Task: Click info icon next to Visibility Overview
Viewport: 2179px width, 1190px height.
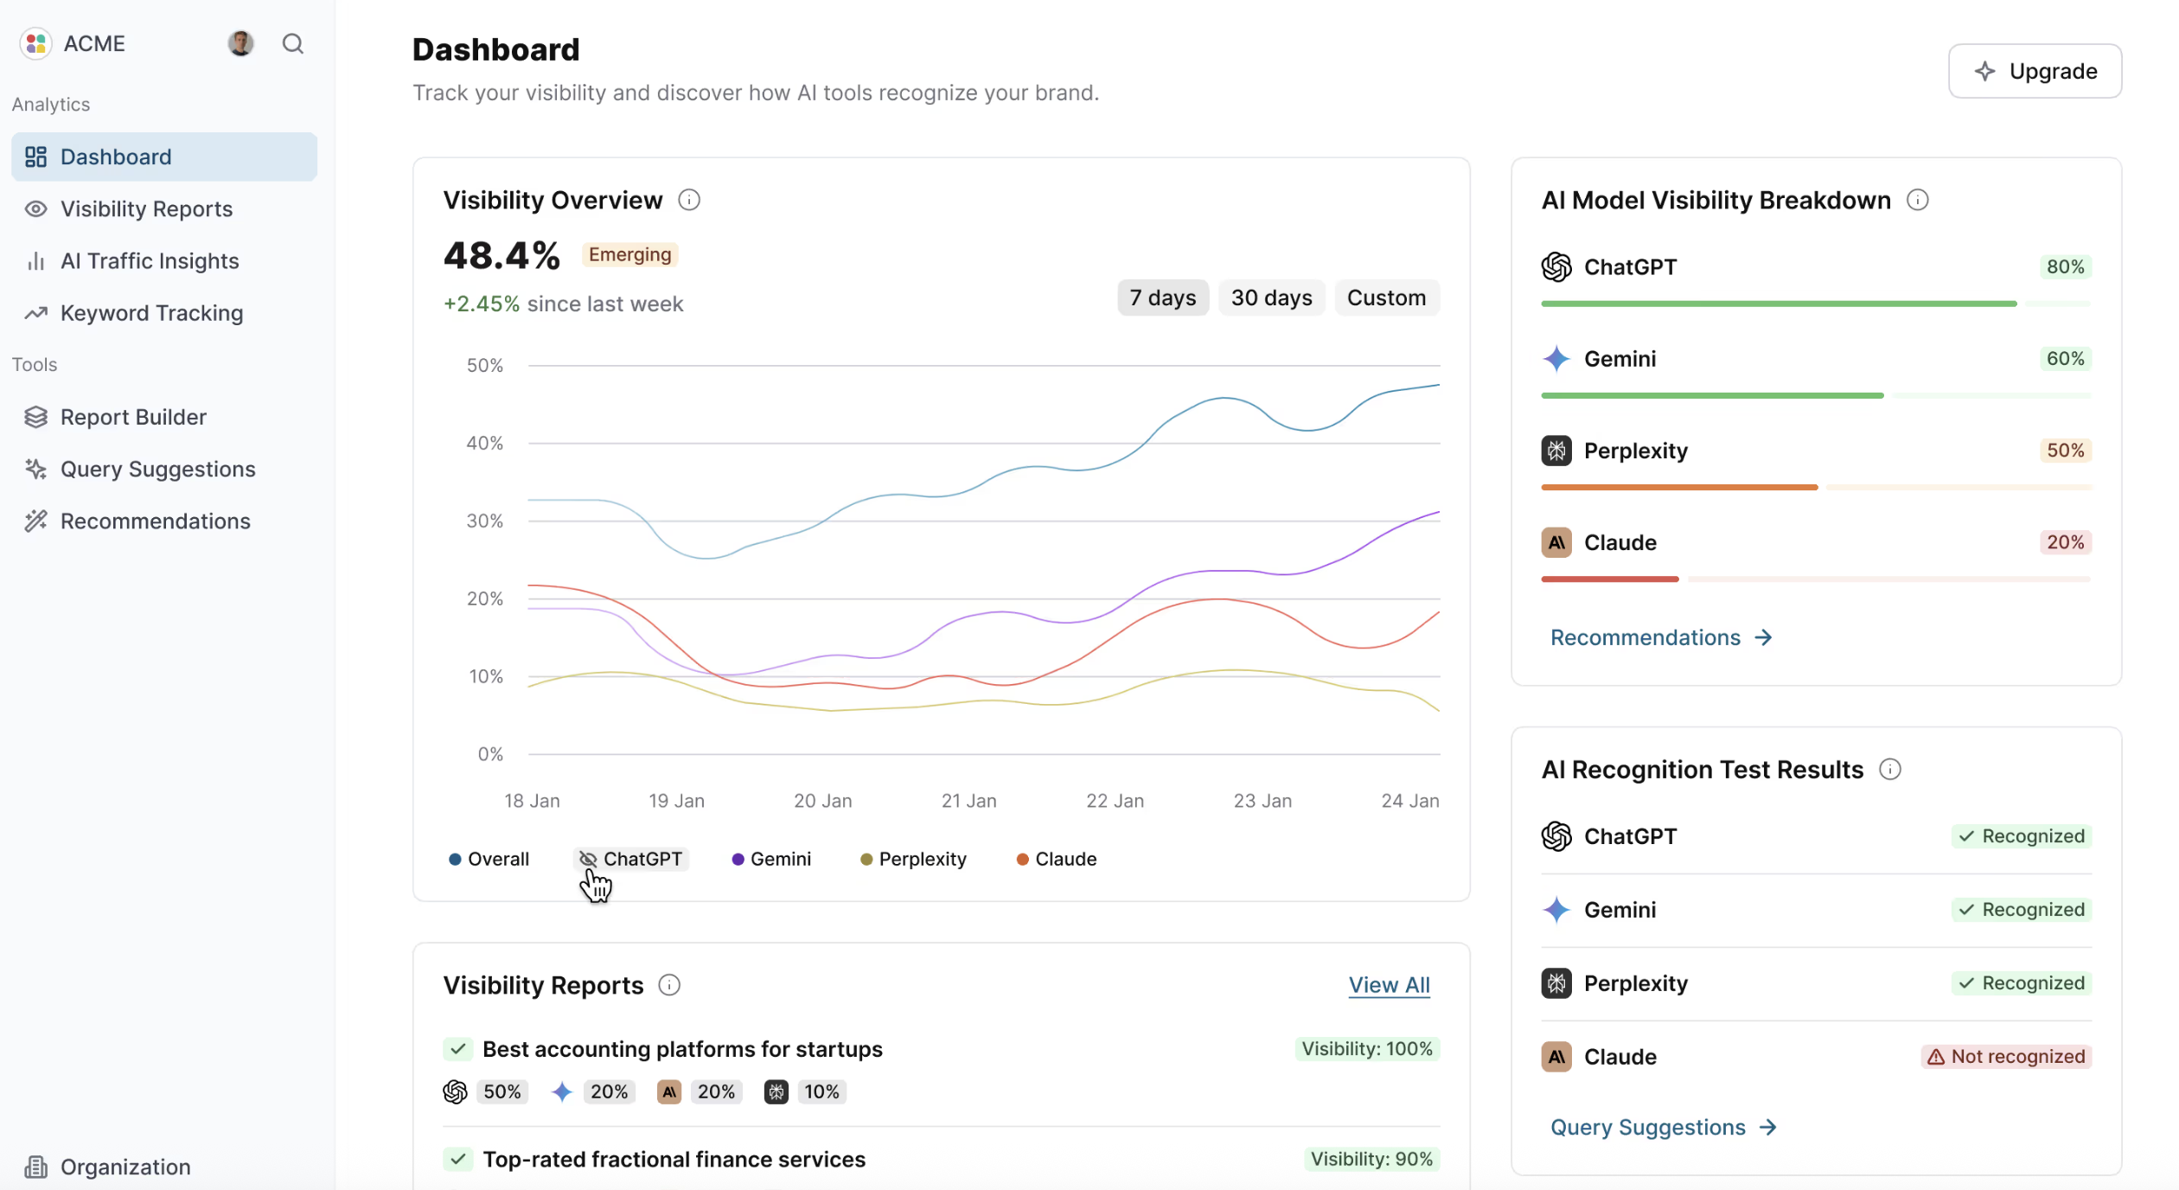Action: (689, 201)
